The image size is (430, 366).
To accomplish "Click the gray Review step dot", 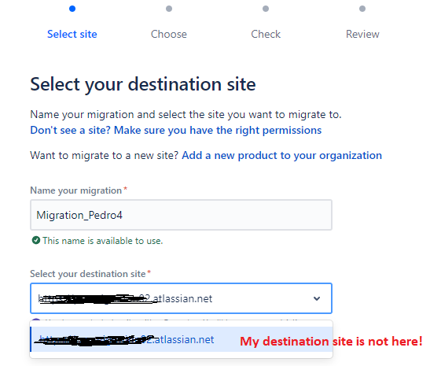I will click(362, 9).
